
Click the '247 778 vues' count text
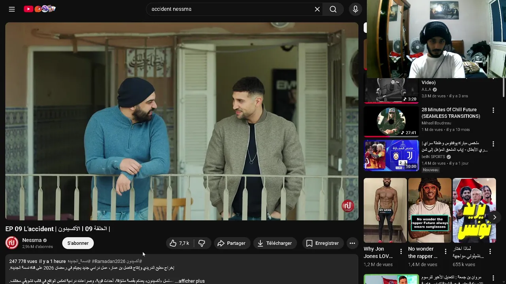[23, 261]
